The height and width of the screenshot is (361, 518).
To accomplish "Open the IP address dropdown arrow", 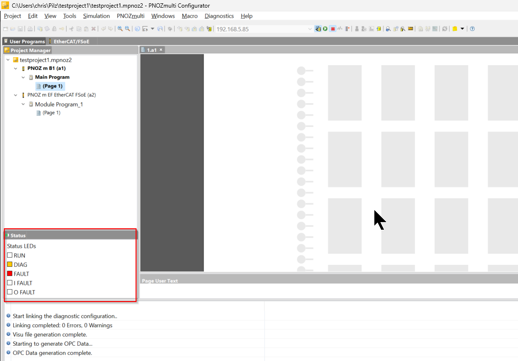I will [310, 29].
